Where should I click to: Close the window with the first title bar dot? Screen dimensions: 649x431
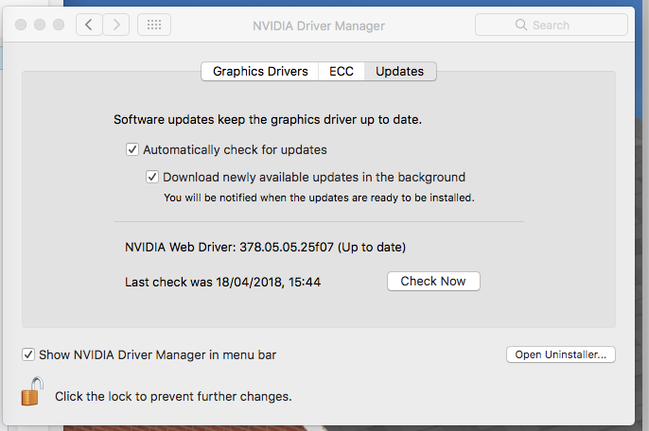pos(21,25)
